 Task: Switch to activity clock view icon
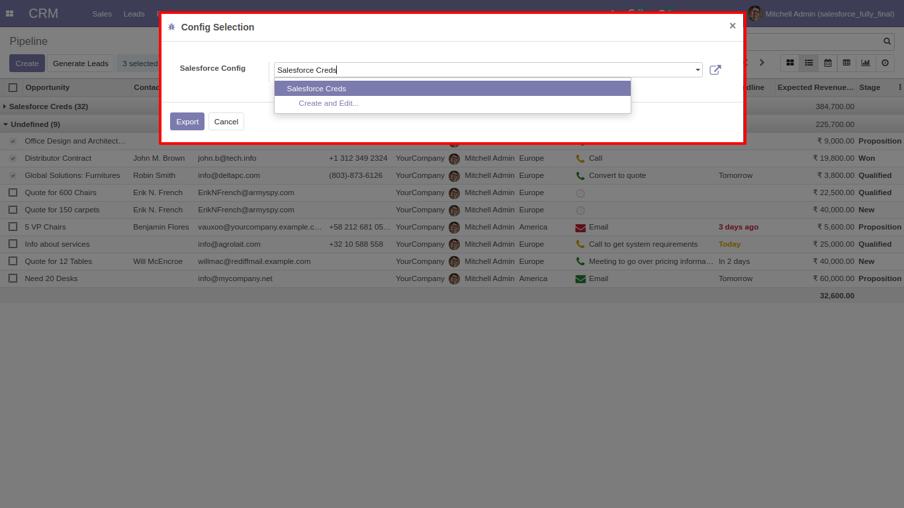pyautogui.click(x=885, y=63)
